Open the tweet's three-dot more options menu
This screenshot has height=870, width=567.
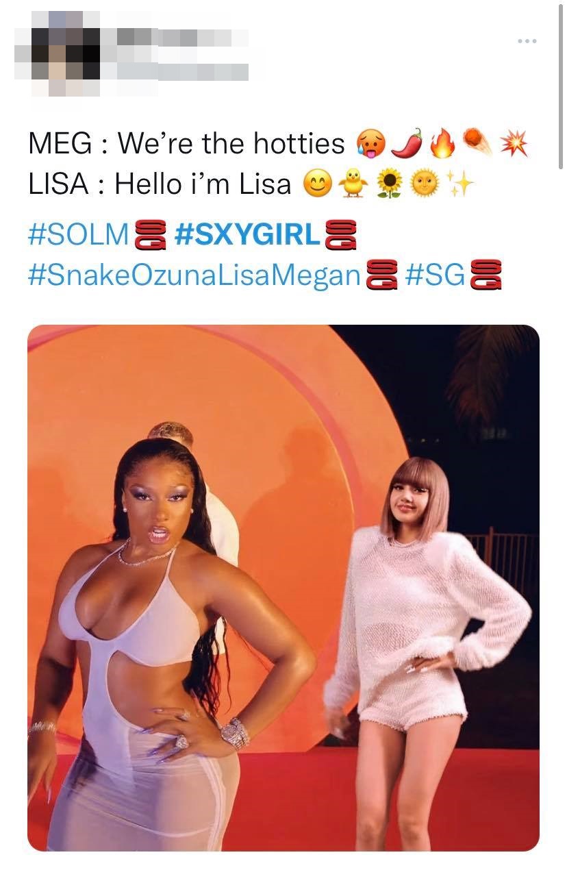[527, 41]
